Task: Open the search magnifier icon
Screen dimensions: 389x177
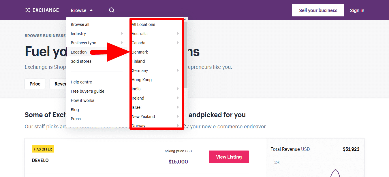Action: coord(112,10)
